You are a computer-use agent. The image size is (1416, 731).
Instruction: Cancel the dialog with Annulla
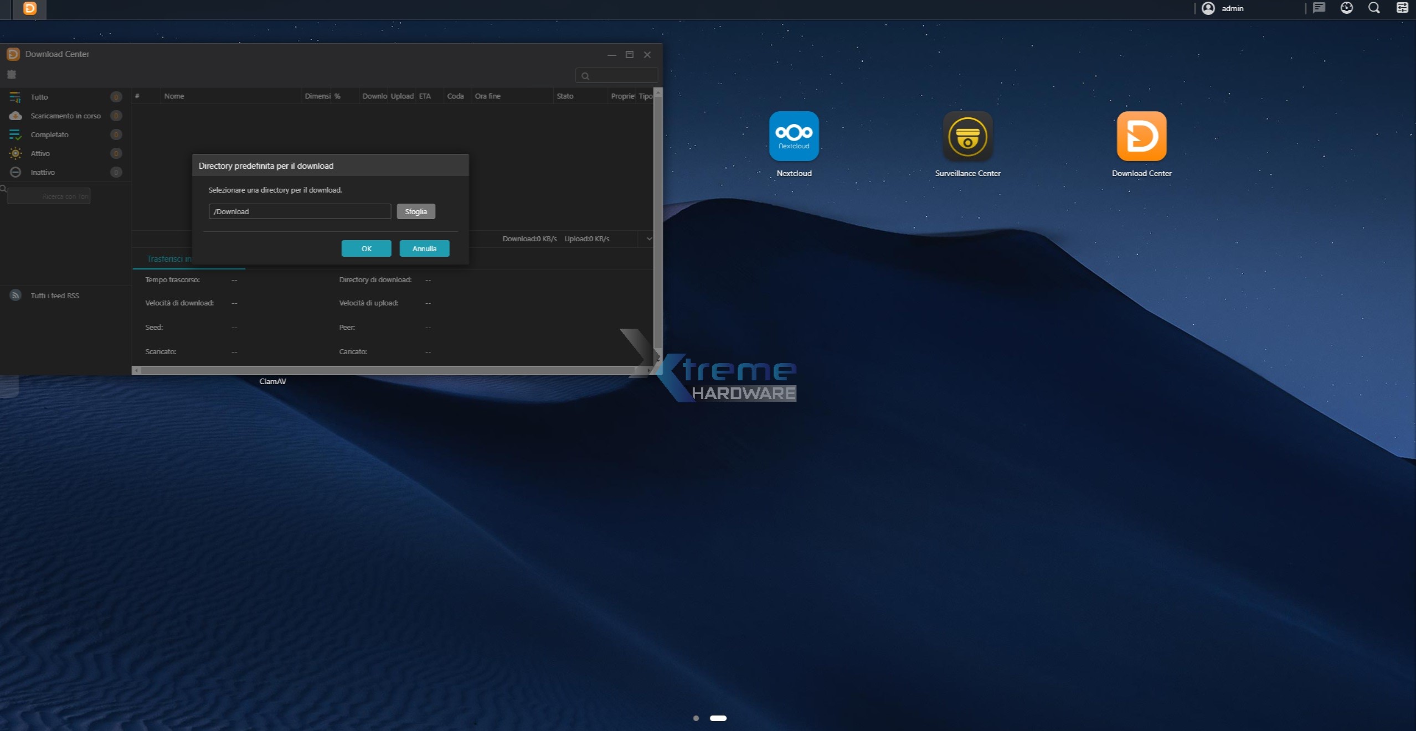pyautogui.click(x=424, y=248)
